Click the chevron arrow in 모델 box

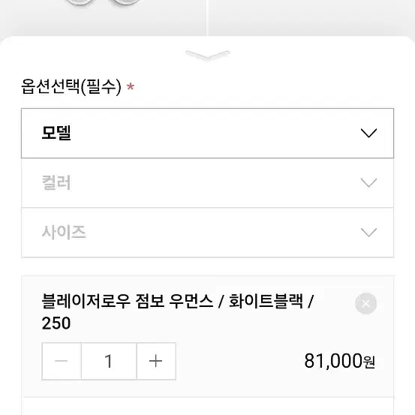click(368, 133)
